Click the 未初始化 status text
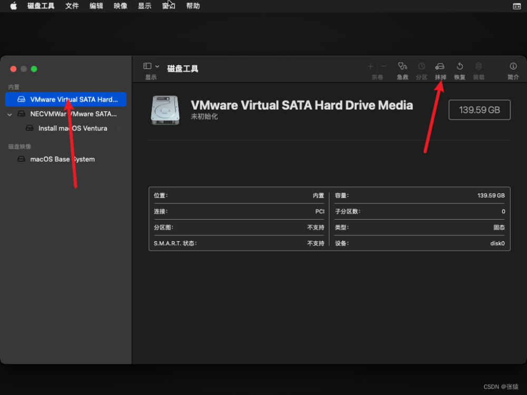This screenshot has width=527, height=395. point(204,116)
